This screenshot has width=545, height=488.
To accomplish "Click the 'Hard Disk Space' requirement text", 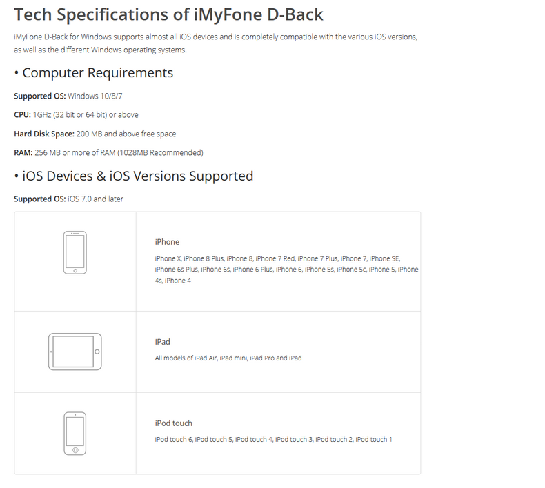I will (x=95, y=134).
